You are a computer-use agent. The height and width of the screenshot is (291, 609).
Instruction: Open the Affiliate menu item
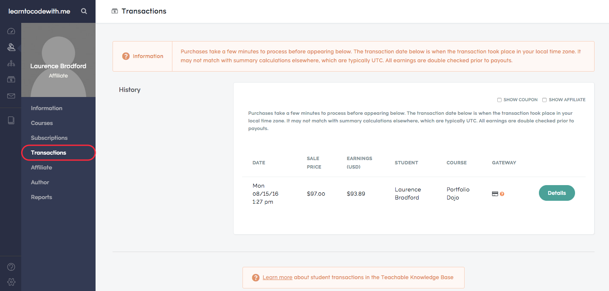tap(42, 167)
